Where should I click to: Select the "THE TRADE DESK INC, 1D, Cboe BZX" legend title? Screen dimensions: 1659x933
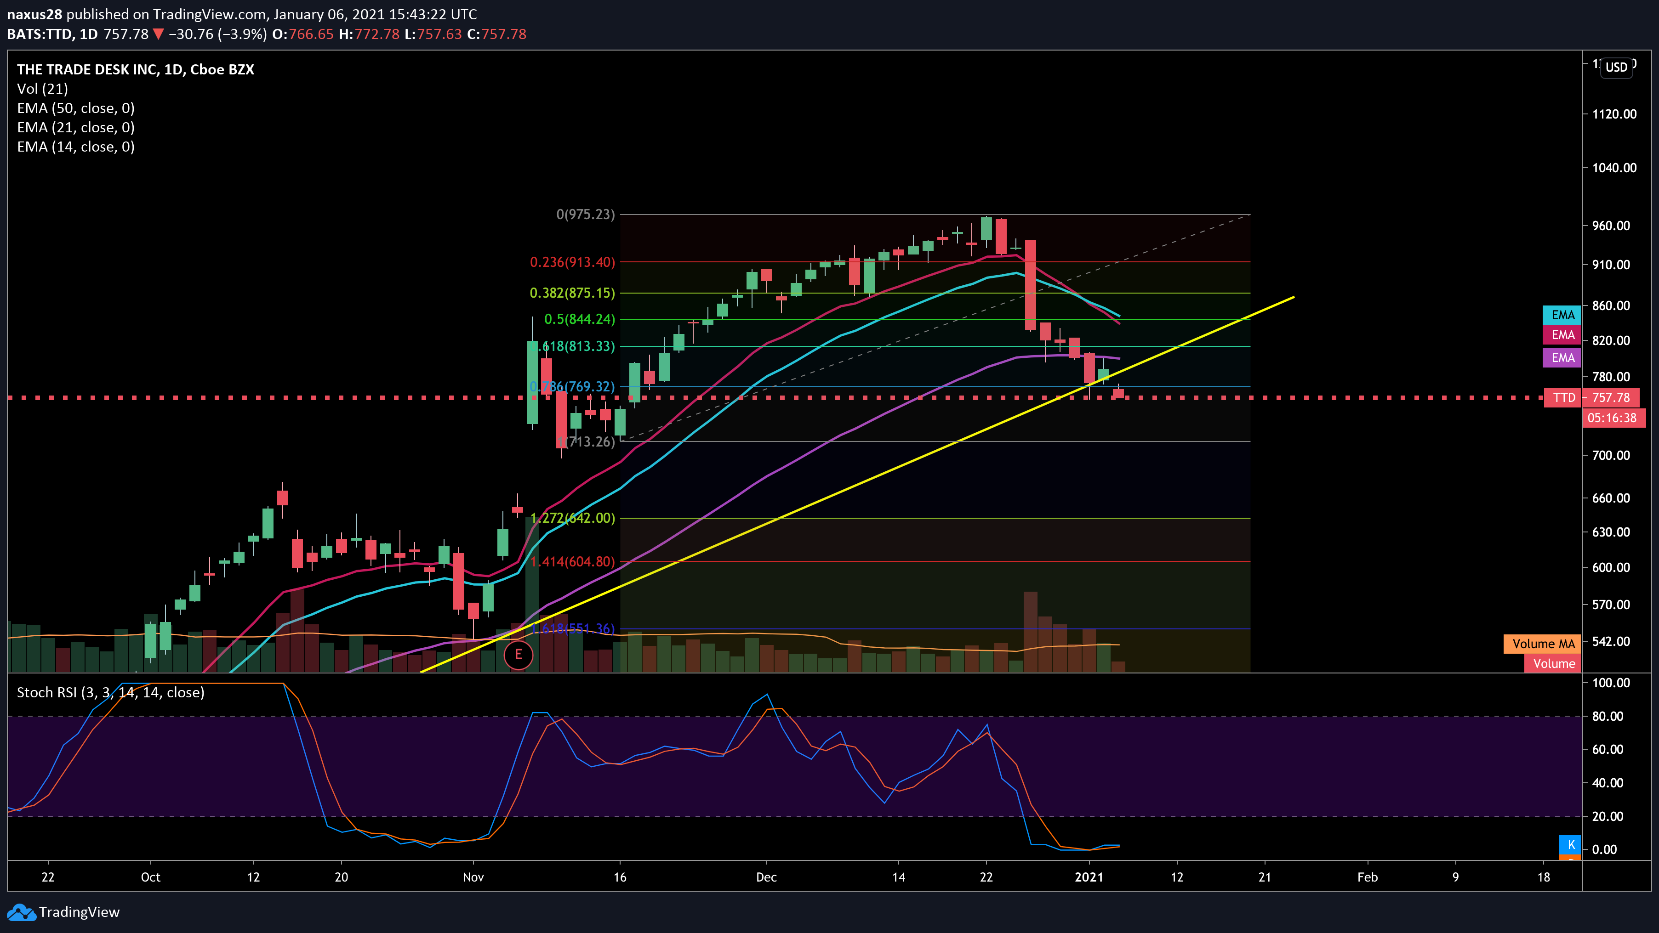pos(135,69)
